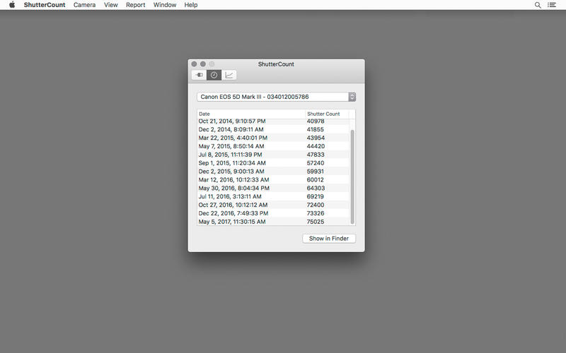Open the Camera menu
The image size is (566, 353).
point(84,5)
